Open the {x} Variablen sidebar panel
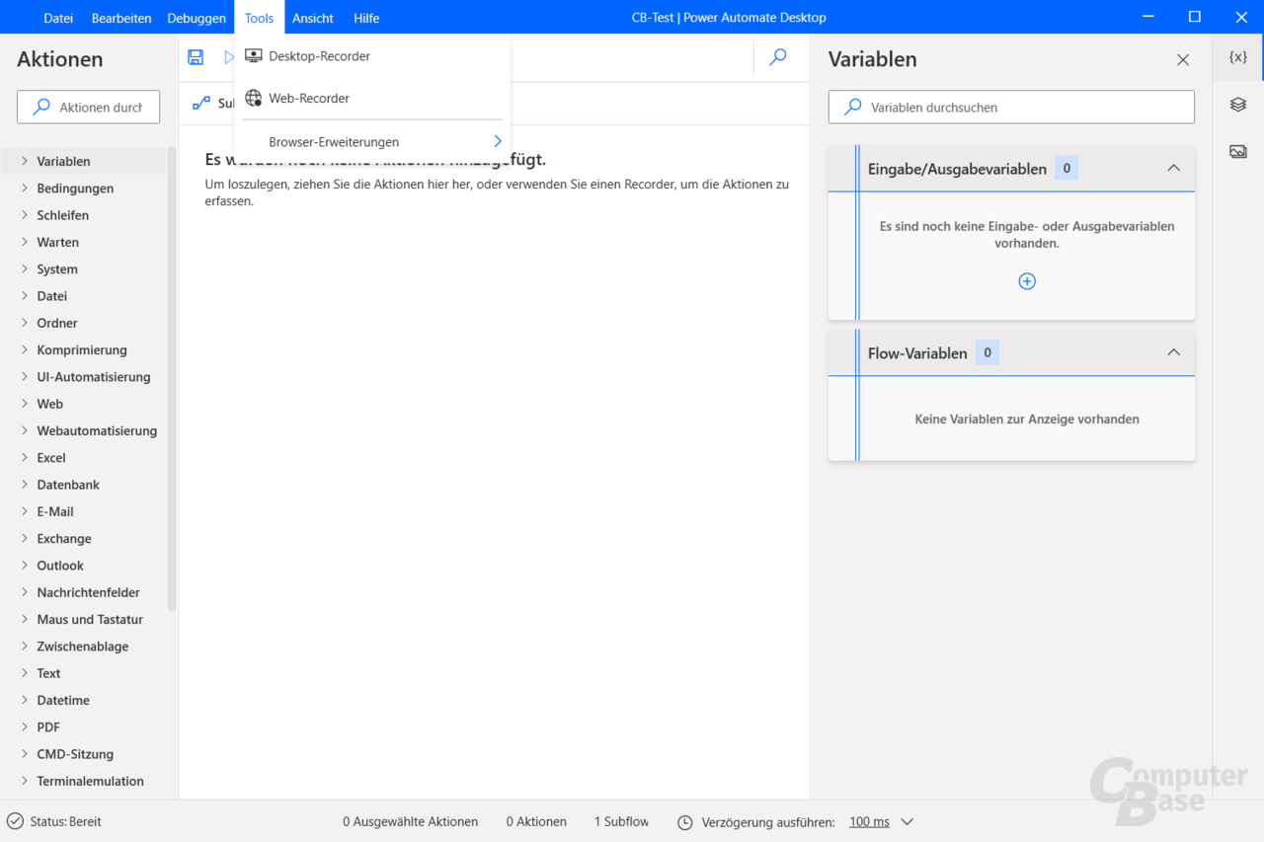Screen dimensions: 1264x842 click(1236, 57)
